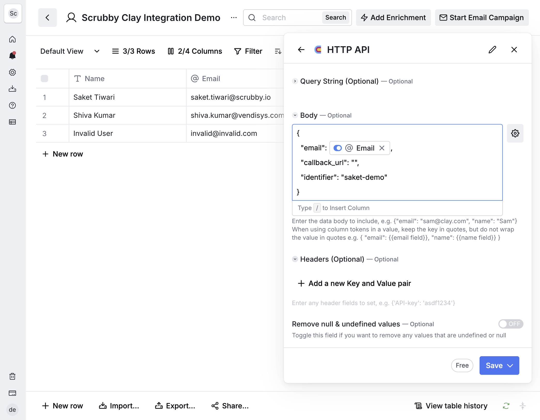Screen dimensions: 540x420
Task: Click the collapse icon at bottom right
Action: [522, 406]
